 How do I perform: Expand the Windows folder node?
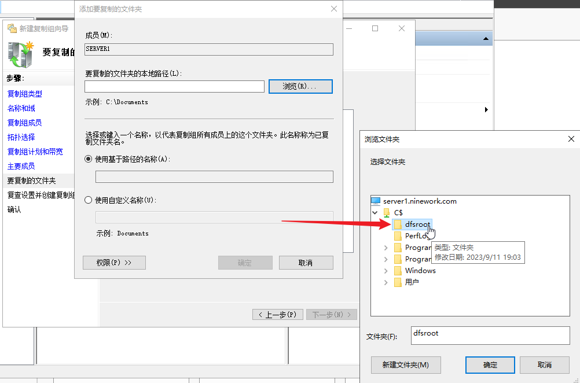tap(386, 271)
